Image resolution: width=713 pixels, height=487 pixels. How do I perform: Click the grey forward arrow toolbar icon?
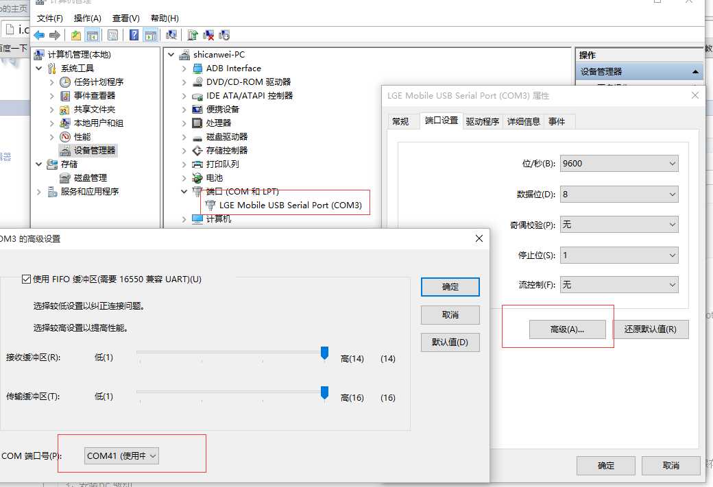(x=55, y=35)
